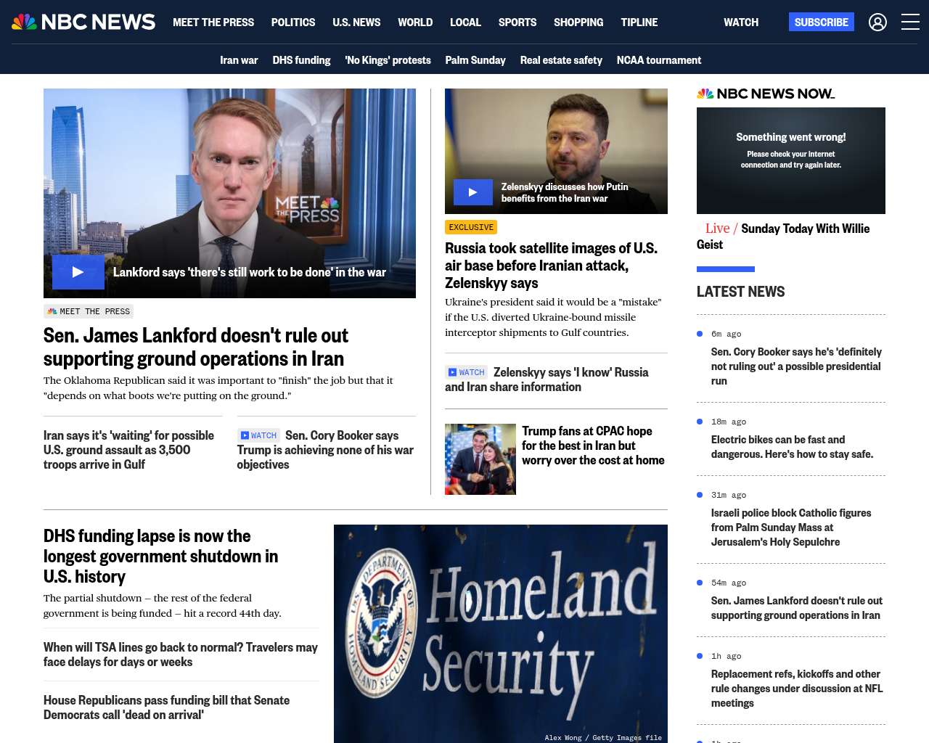
Task: Select the Watch nav item
Action: [741, 22]
